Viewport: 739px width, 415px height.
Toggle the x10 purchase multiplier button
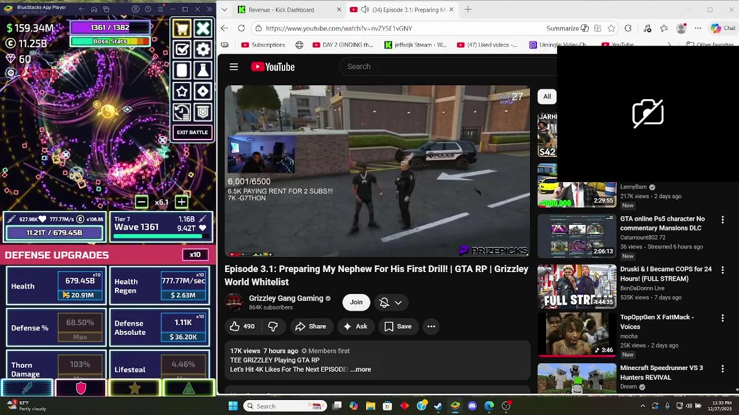(195, 255)
